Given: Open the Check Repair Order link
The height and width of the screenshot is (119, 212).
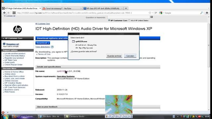Looking at the screenshot, I should [14, 65].
